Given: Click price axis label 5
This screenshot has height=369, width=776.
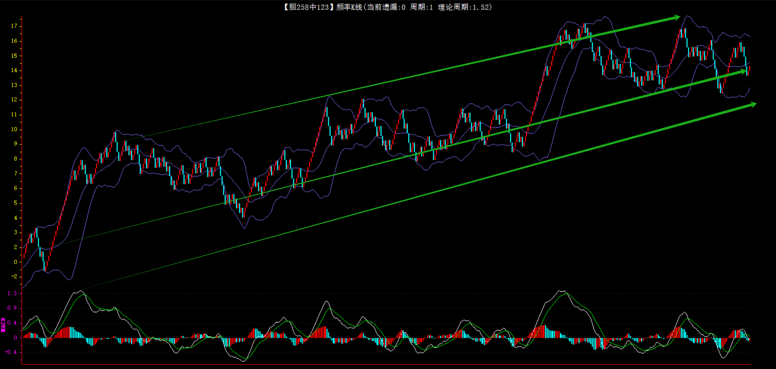Looking at the screenshot, I should coord(16,203).
